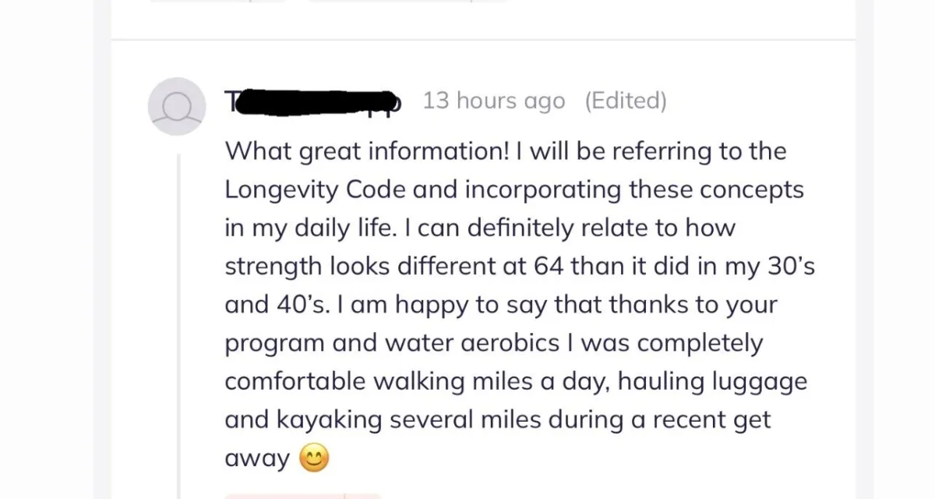Viewport: 935px width, 499px height.
Task: Click the "13 hours ago" timestamp
Action: point(493,101)
